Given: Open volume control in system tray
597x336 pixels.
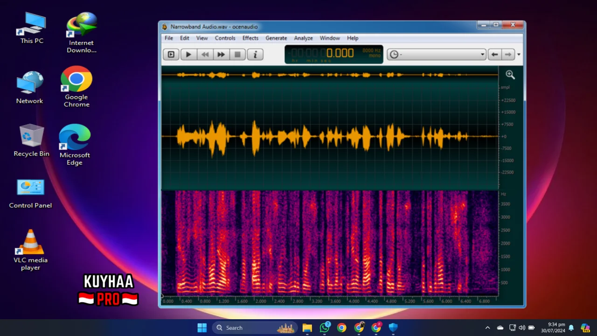Looking at the screenshot, I should (522, 328).
